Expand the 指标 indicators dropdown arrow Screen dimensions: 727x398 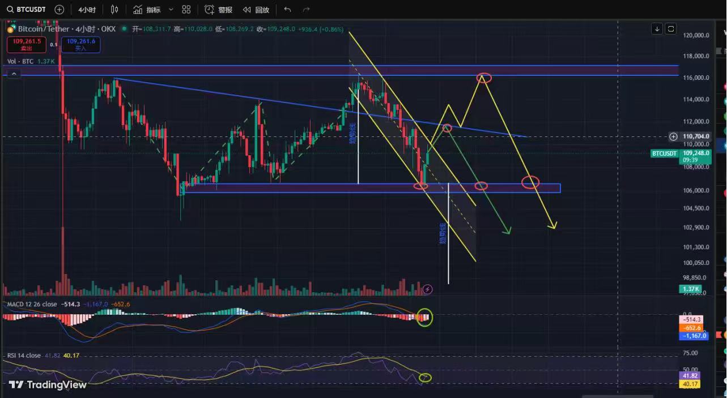(x=171, y=10)
